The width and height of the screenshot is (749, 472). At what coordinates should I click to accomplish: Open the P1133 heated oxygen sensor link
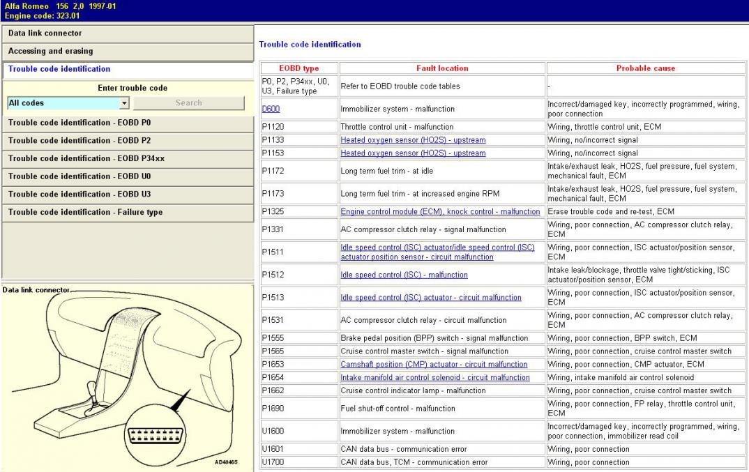pyautogui.click(x=413, y=140)
